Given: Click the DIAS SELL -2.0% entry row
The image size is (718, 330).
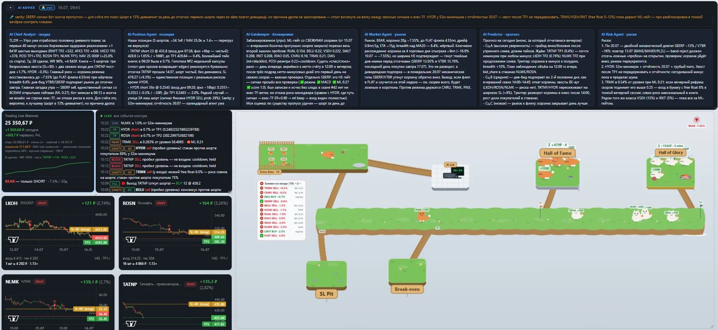Looking at the screenshot, I should coord(281,218).
